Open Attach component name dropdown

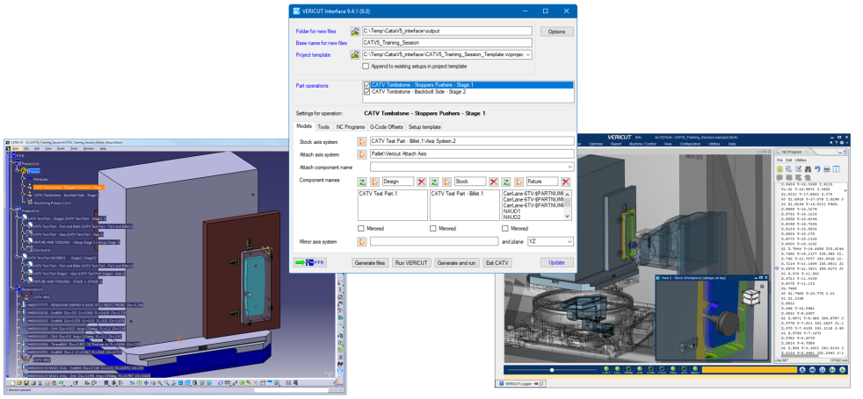(569, 167)
